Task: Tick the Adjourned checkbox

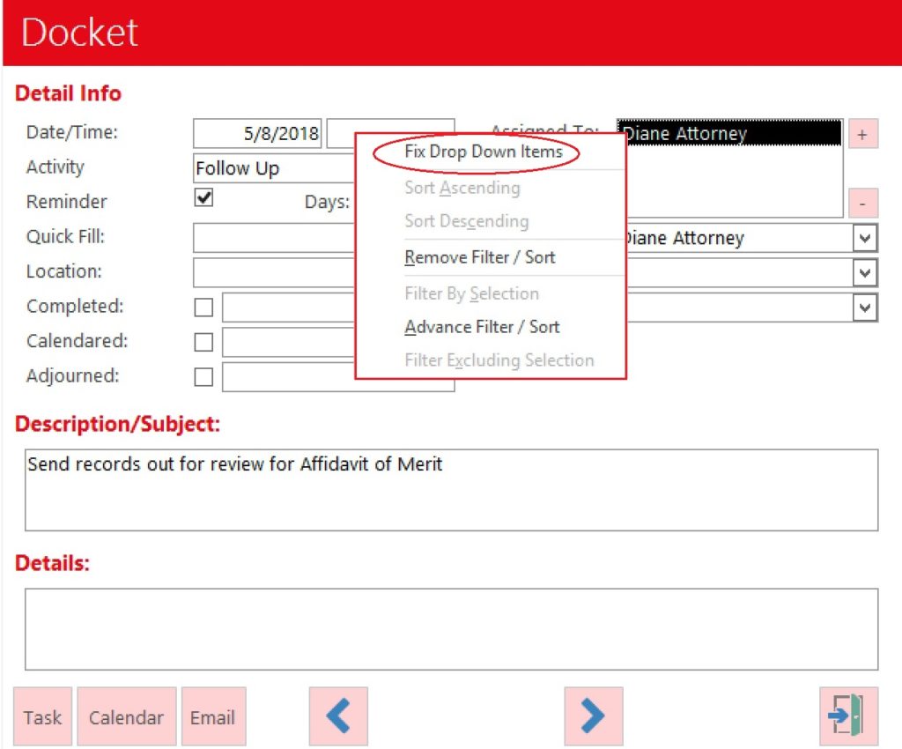Action: (x=203, y=377)
